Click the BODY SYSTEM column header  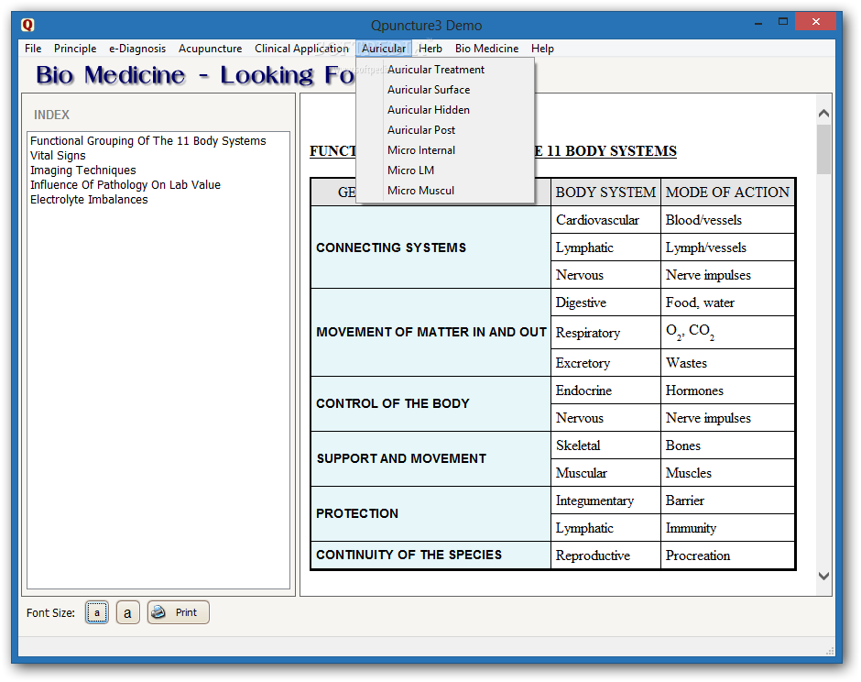coord(605,192)
